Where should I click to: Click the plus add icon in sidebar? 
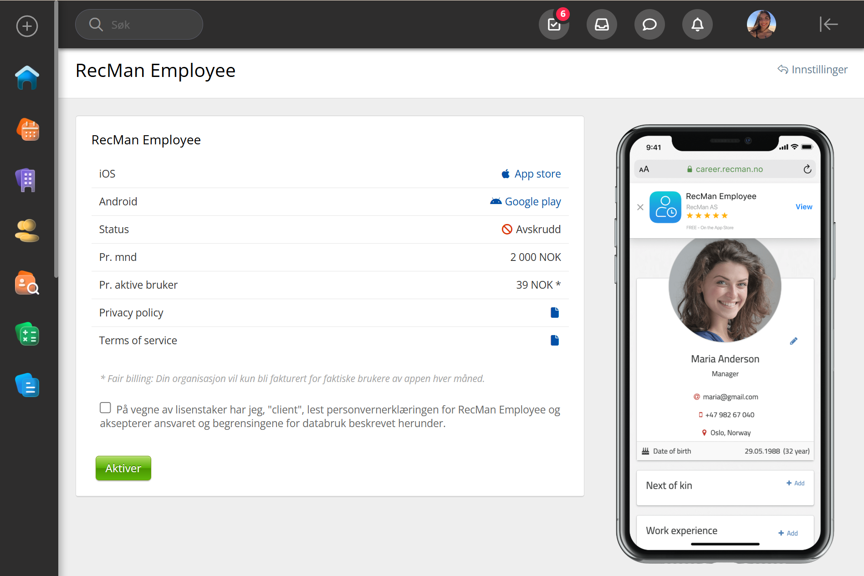pyautogui.click(x=27, y=26)
